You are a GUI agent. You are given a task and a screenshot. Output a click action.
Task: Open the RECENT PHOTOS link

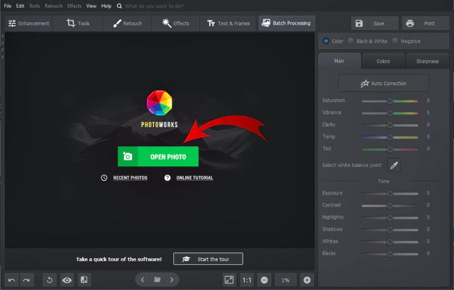130,178
